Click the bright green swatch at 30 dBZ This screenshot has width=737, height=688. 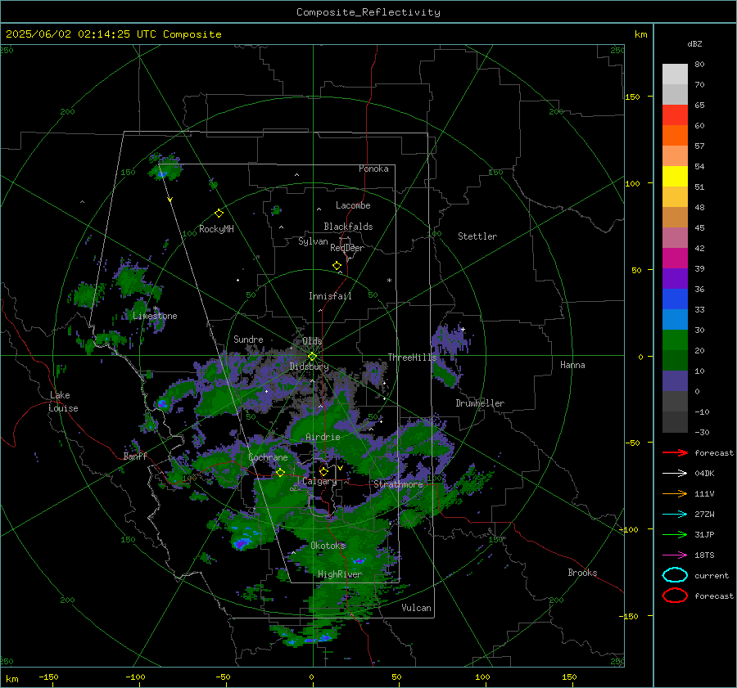675,340
